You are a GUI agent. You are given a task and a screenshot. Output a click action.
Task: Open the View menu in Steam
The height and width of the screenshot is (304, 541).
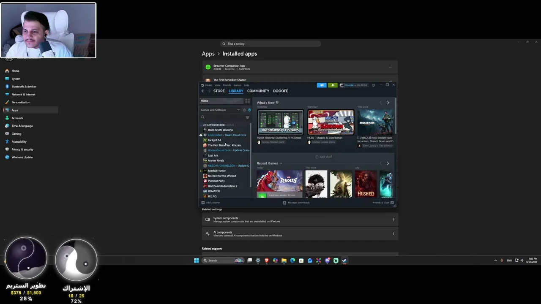pos(217,85)
